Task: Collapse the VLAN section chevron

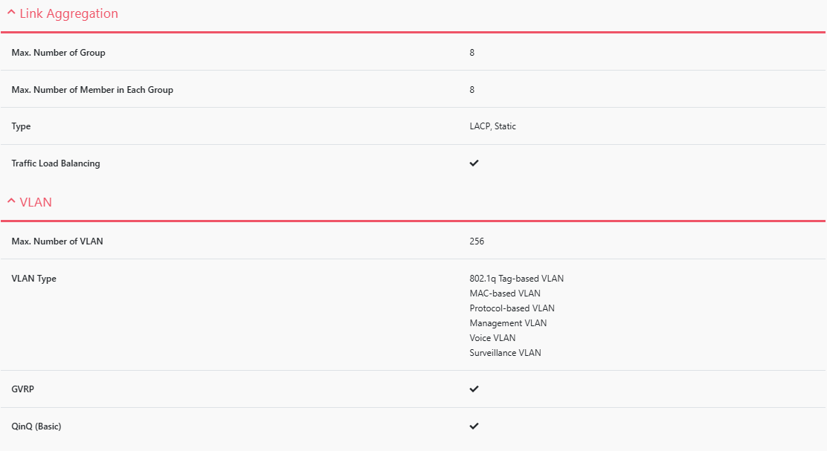Action: pyautogui.click(x=11, y=201)
